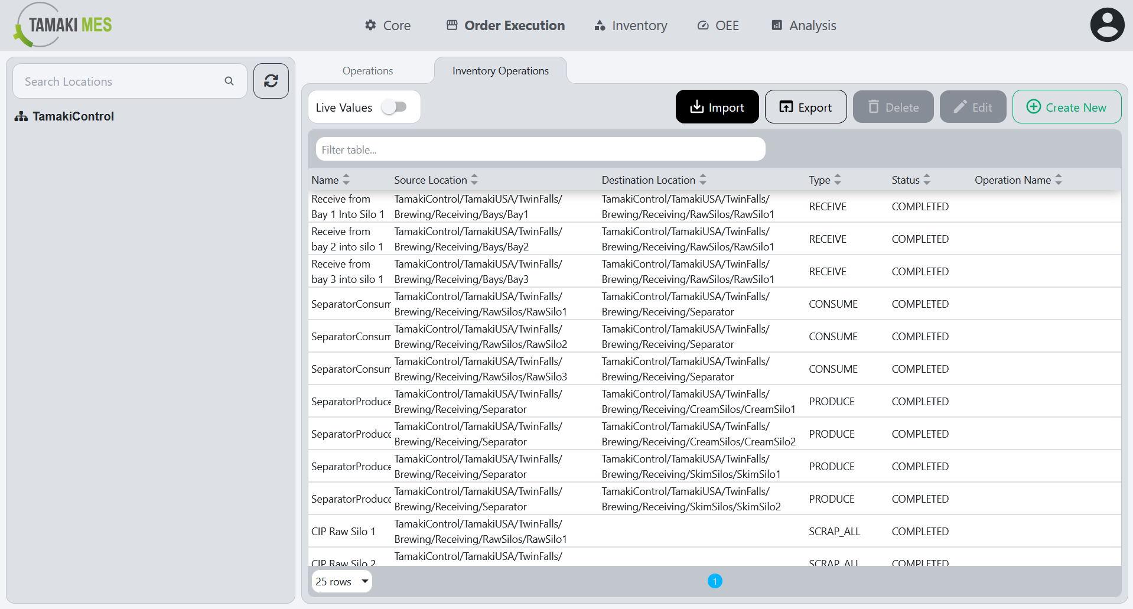Viewport: 1133px width, 609px height.
Task: Sort the table by Name column arrows
Action: (x=347, y=180)
